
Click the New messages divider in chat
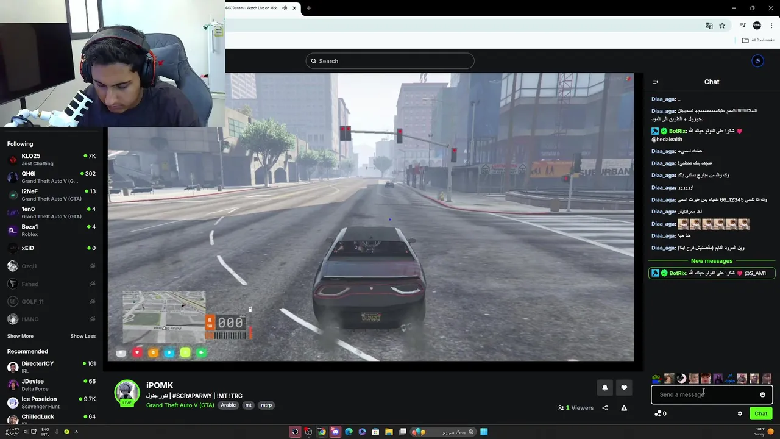[712, 261]
